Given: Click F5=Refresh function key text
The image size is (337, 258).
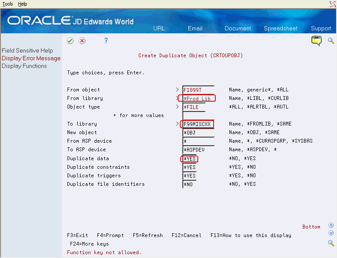Looking at the screenshot, I should [148, 235].
